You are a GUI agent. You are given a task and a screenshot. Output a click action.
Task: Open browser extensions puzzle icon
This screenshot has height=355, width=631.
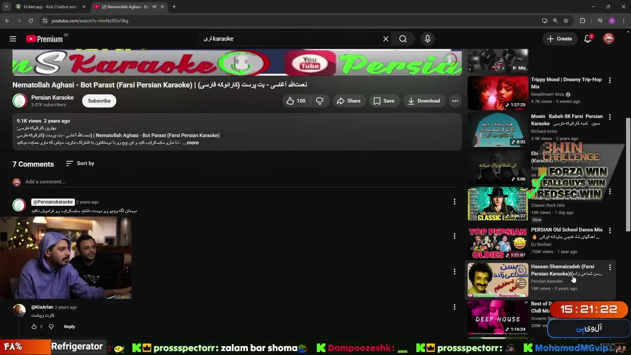[583, 21]
